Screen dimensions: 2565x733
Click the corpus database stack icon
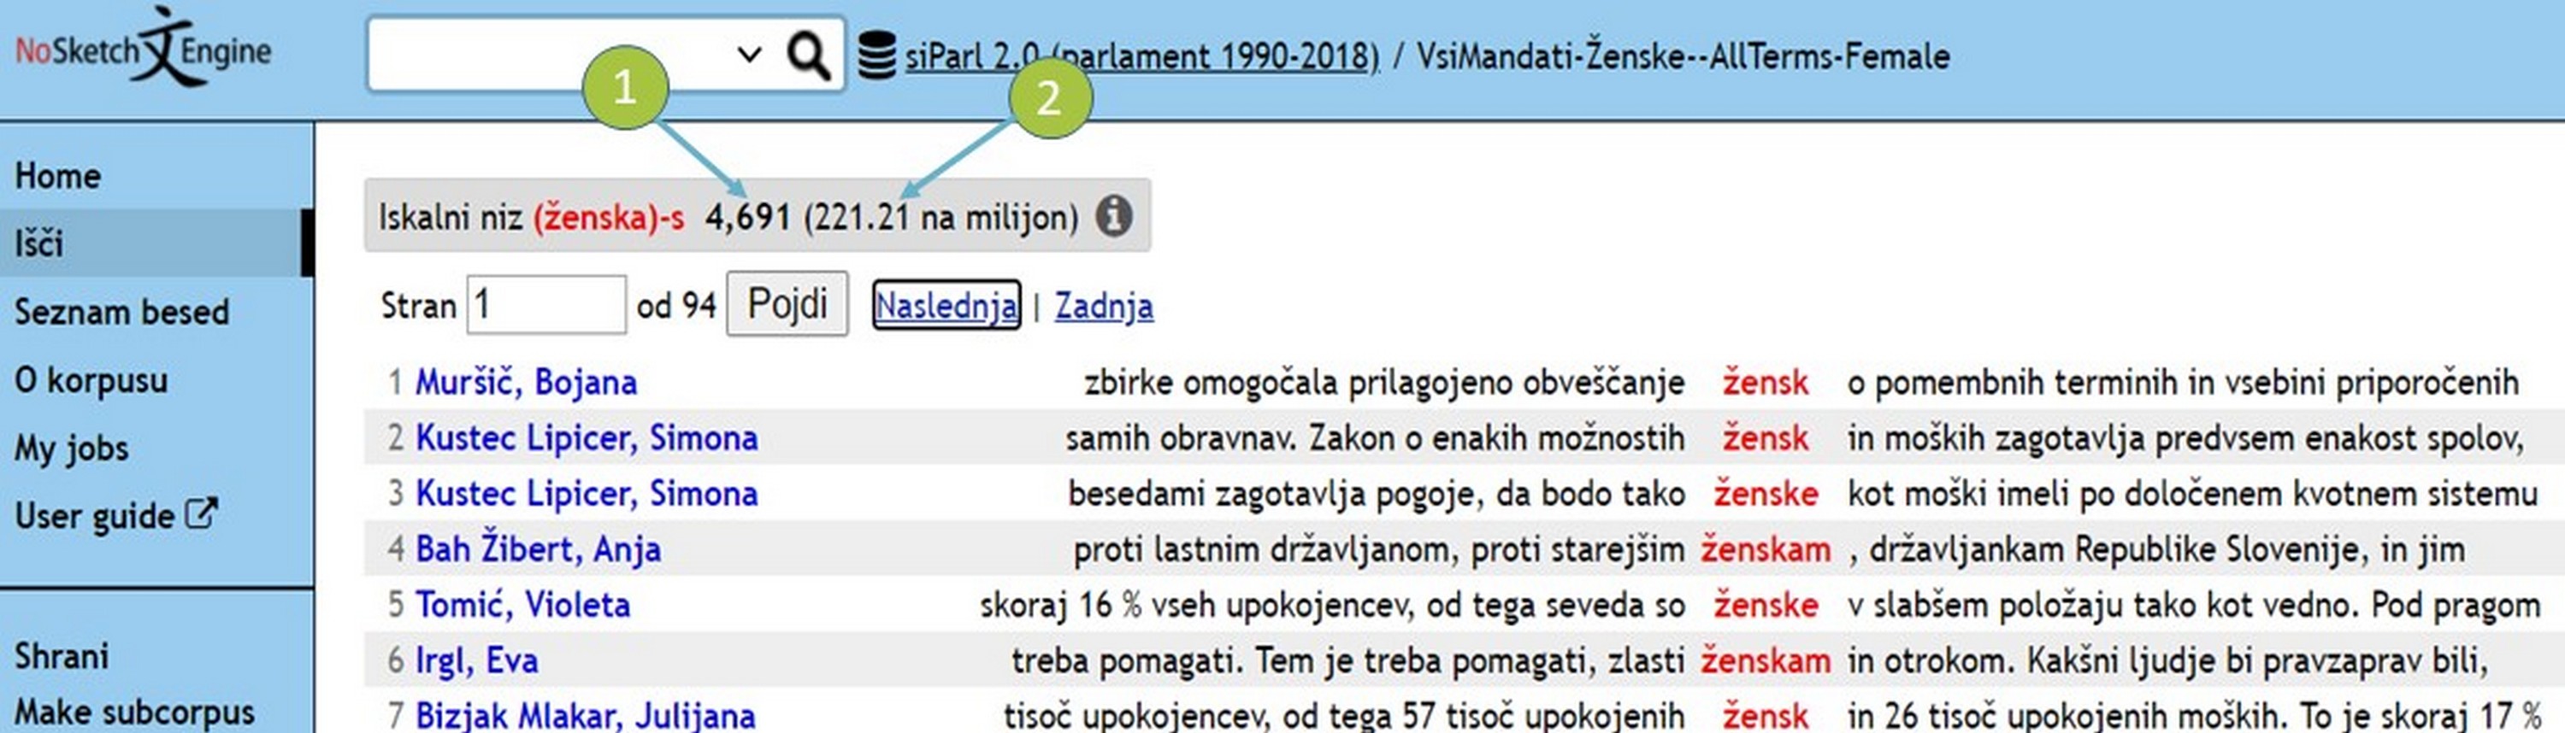click(x=877, y=56)
